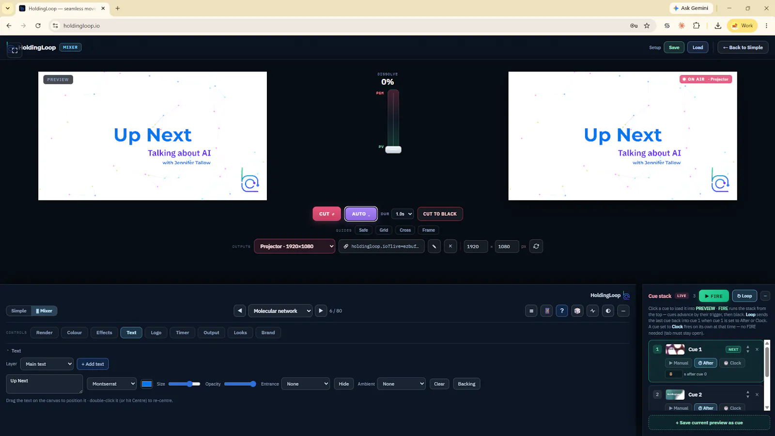775x436 pixels.
Task: Click the CUT TO BLACK button
Action: point(440,214)
